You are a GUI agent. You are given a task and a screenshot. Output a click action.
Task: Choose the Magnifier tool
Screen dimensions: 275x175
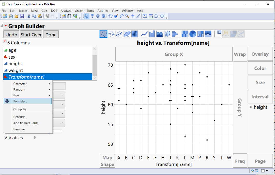[127, 16]
